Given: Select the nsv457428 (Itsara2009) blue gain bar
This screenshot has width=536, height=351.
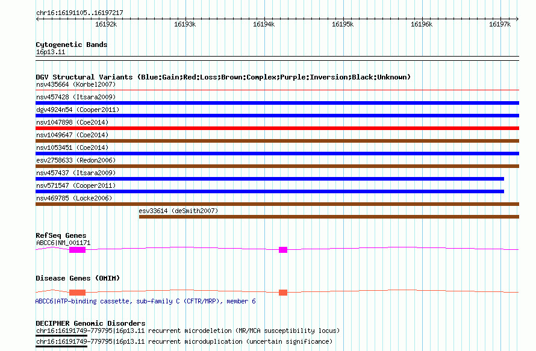Looking at the screenshot, I should 277,103.
